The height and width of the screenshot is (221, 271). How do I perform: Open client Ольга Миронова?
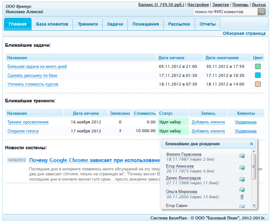click(182, 192)
